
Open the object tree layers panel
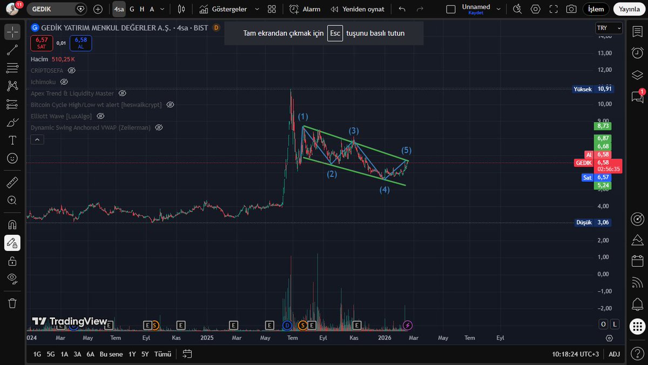[637, 75]
